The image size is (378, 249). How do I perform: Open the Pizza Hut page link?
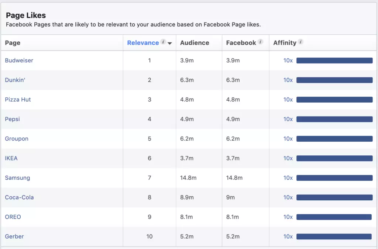(18, 100)
